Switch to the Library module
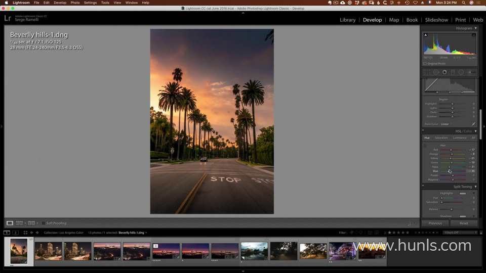This screenshot has width=486, height=273. (347, 20)
